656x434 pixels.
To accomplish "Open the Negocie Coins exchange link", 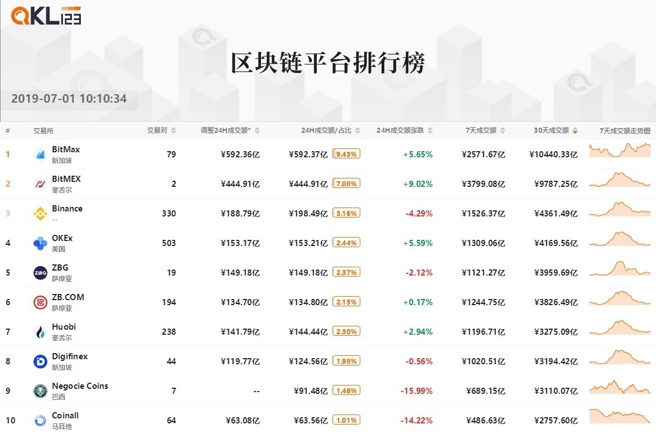I will coord(80,386).
